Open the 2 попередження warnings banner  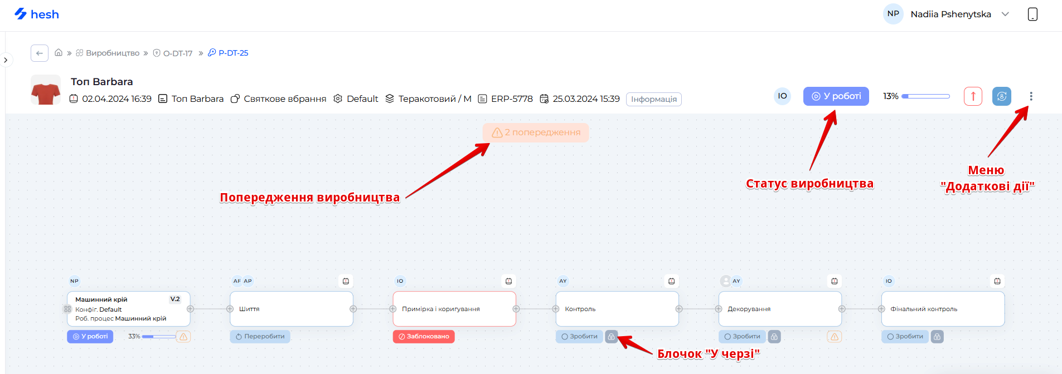pyautogui.click(x=535, y=132)
